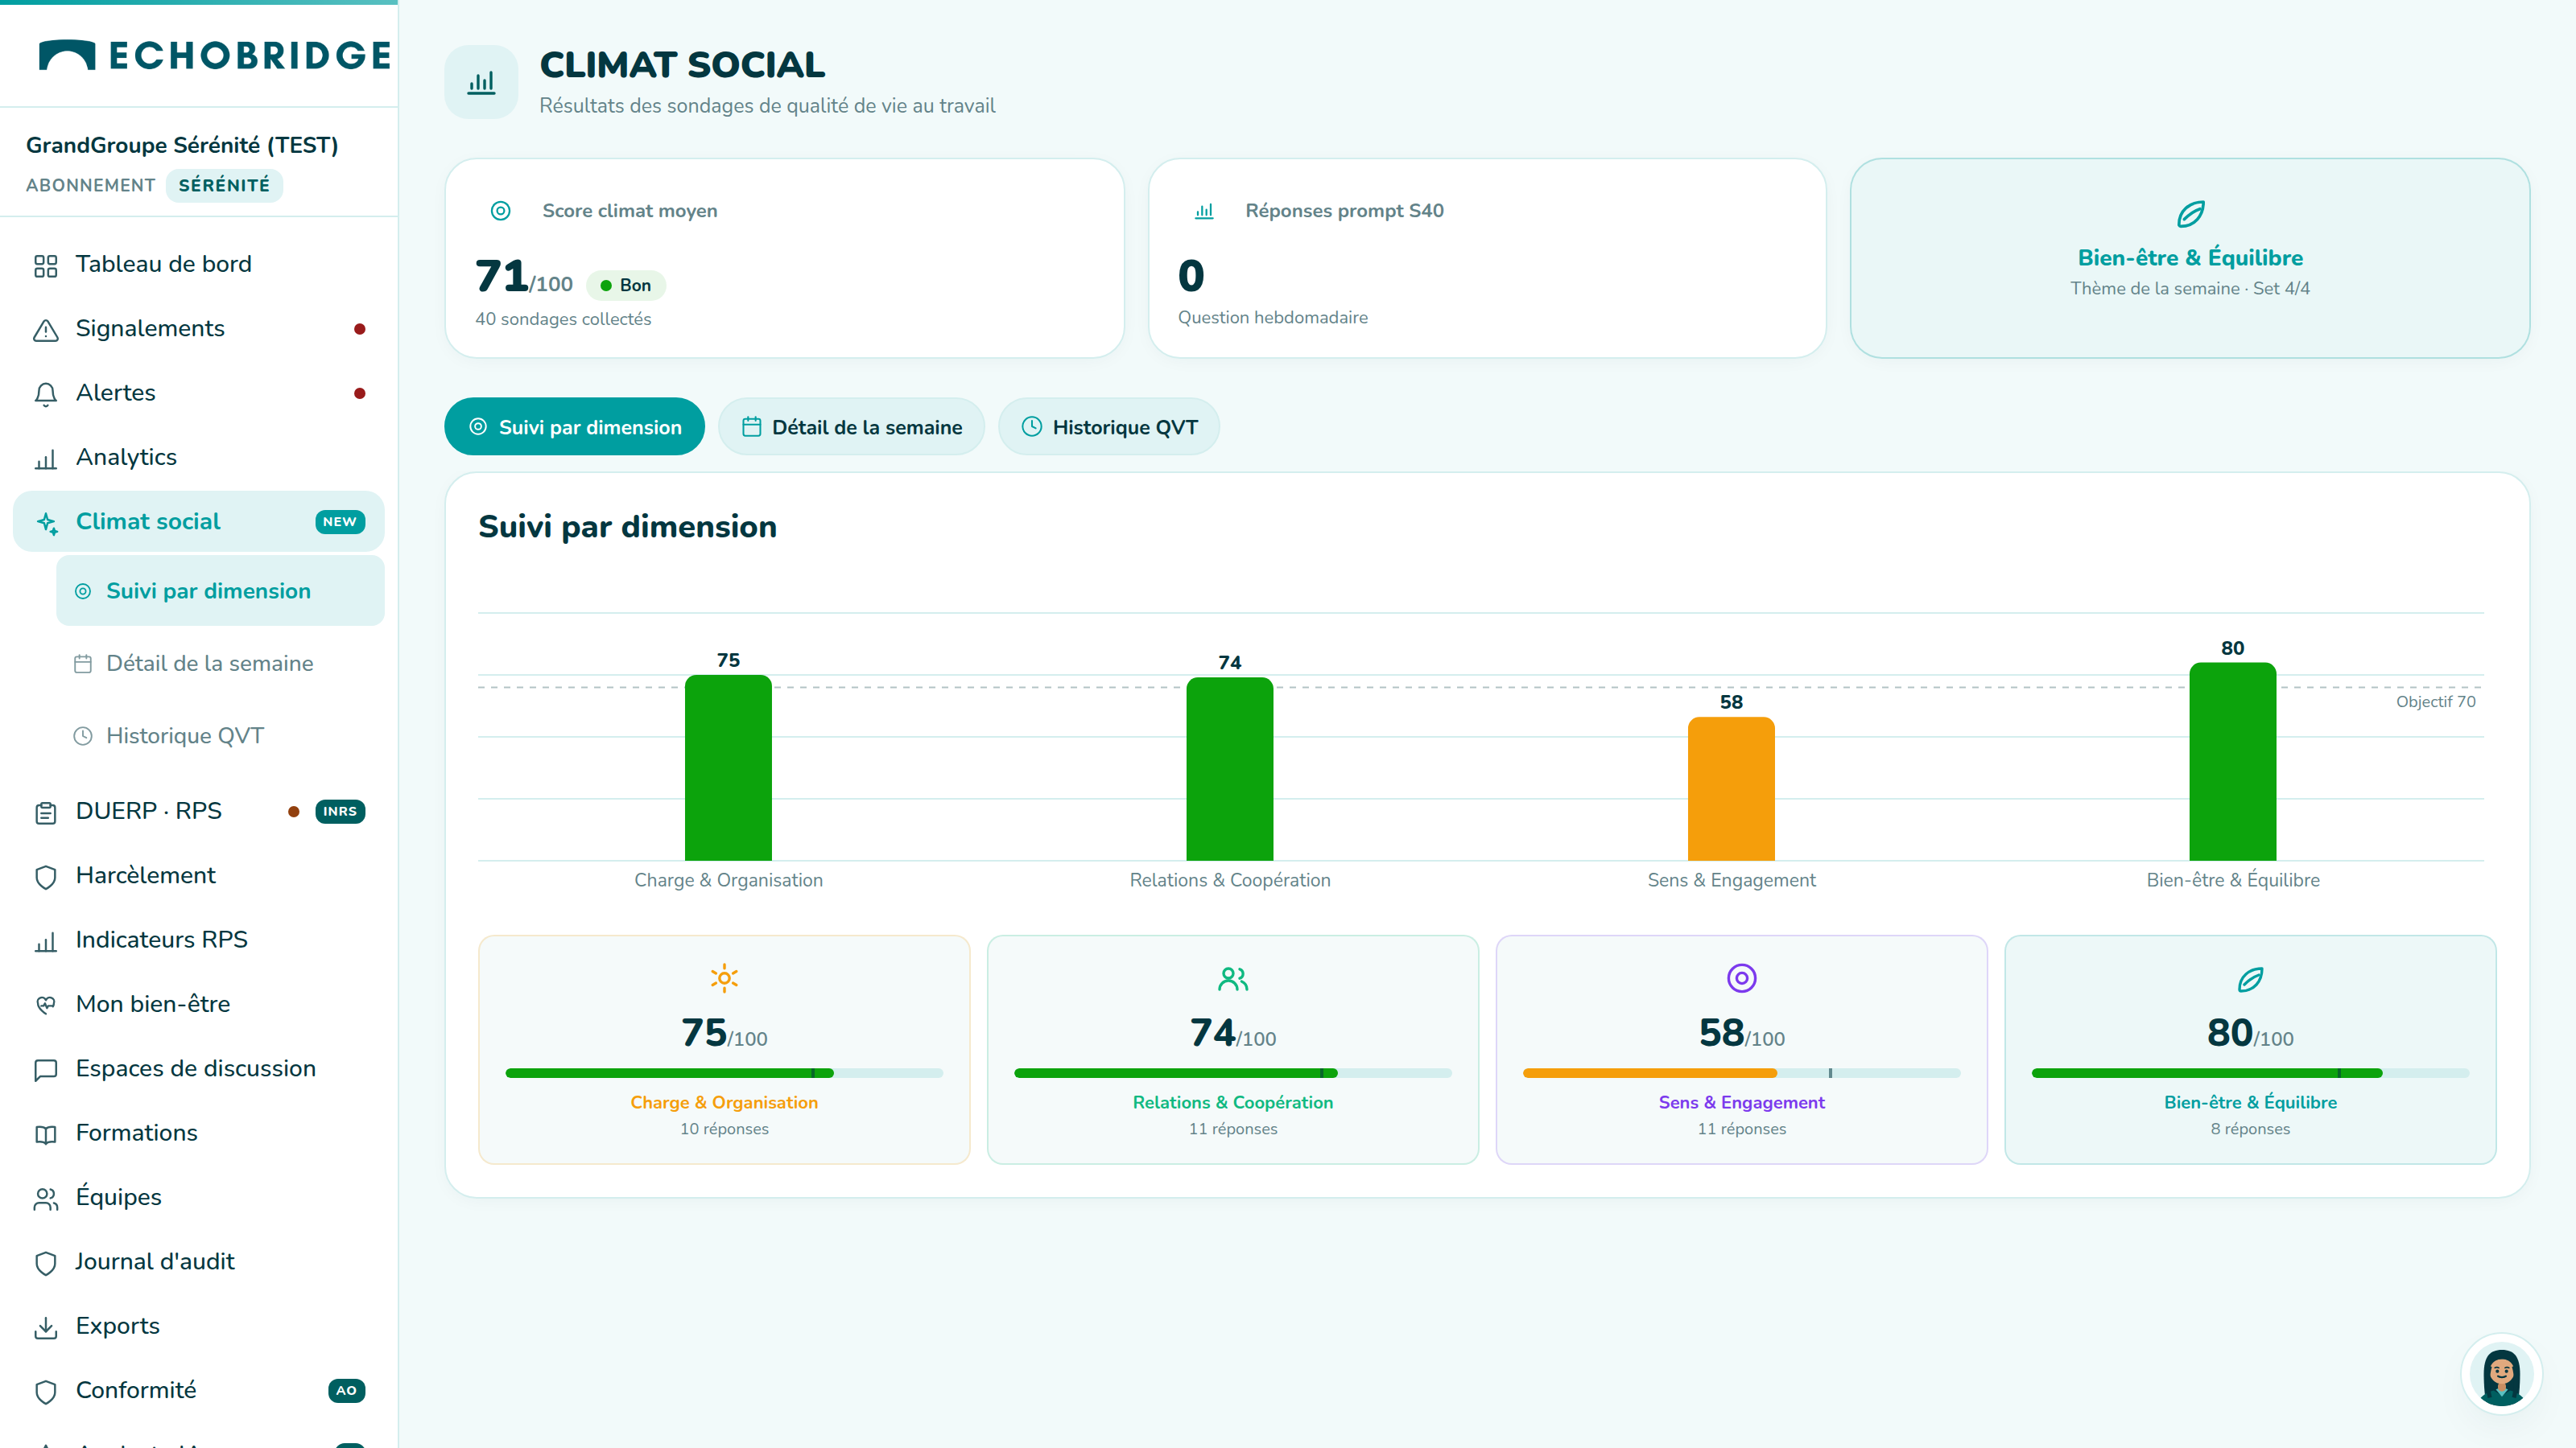Viewport: 2576px width, 1448px height.
Task: Switch to Historique QVT tab
Action: click(1109, 426)
